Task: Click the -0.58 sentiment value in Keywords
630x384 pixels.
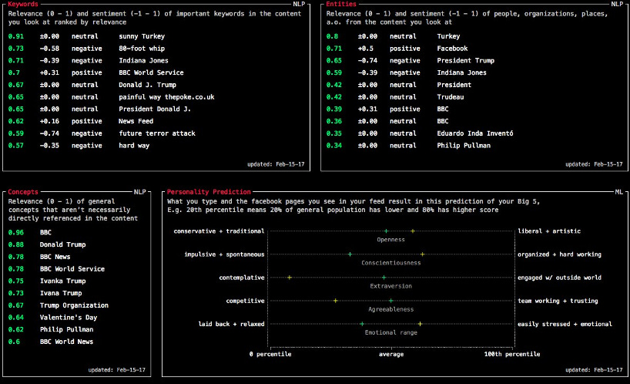Action: click(x=49, y=49)
